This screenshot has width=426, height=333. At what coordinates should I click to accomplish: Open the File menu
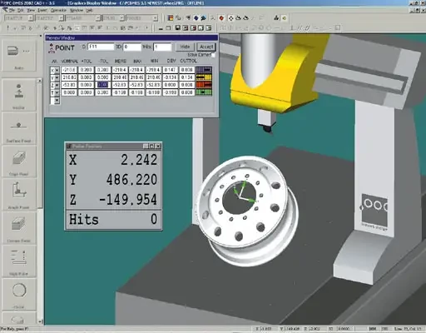(x=12, y=10)
